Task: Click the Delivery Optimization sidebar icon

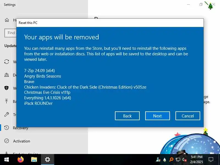Action: tap(6, 75)
